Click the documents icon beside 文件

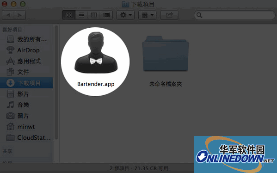pyautogui.click(x=11, y=72)
